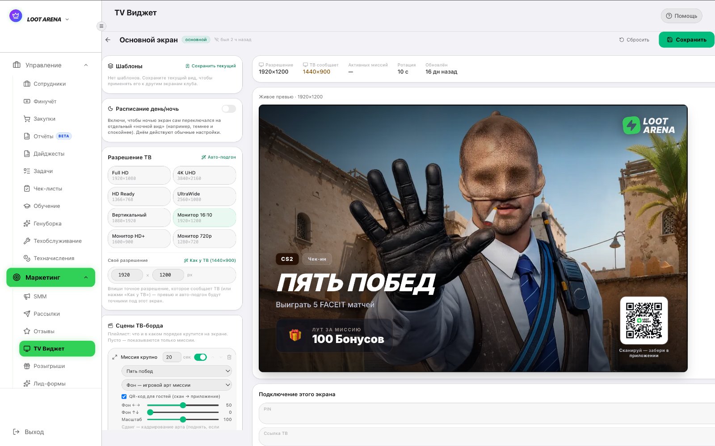
Task: Click the custom height field showing 1200
Action: (x=168, y=275)
